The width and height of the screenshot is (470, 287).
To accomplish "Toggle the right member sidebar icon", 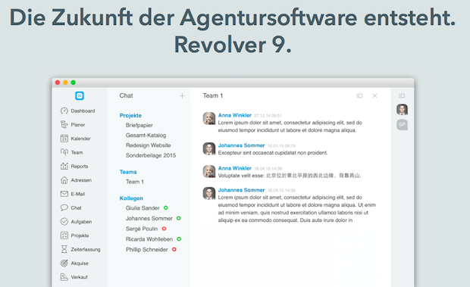I will [402, 95].
